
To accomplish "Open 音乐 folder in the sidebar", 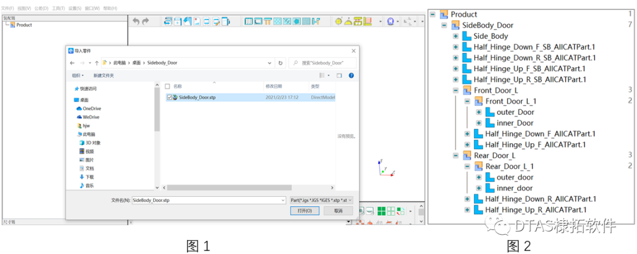I will [x=87, y=186].
